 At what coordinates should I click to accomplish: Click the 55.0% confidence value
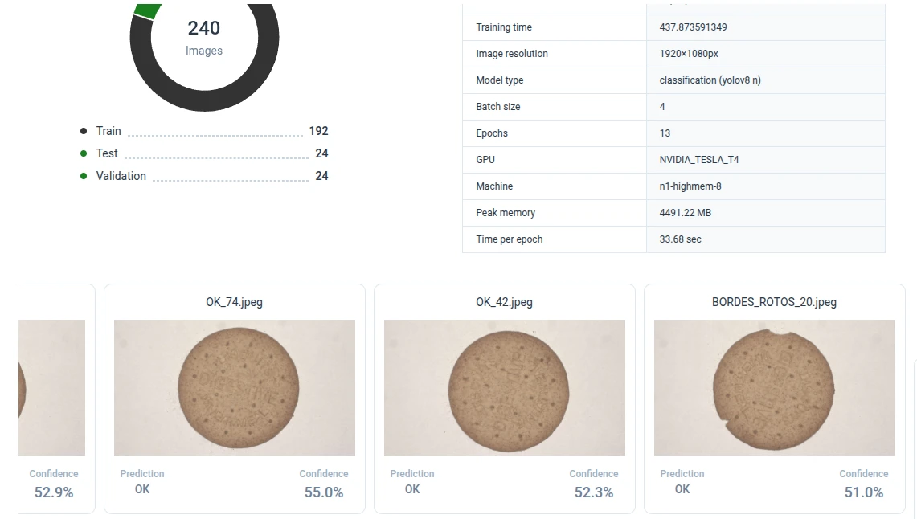coord(324,492)
